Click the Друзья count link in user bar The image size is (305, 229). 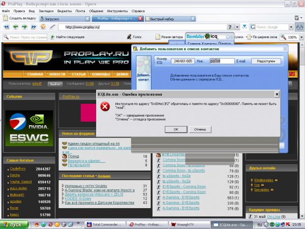click(115, 83)
